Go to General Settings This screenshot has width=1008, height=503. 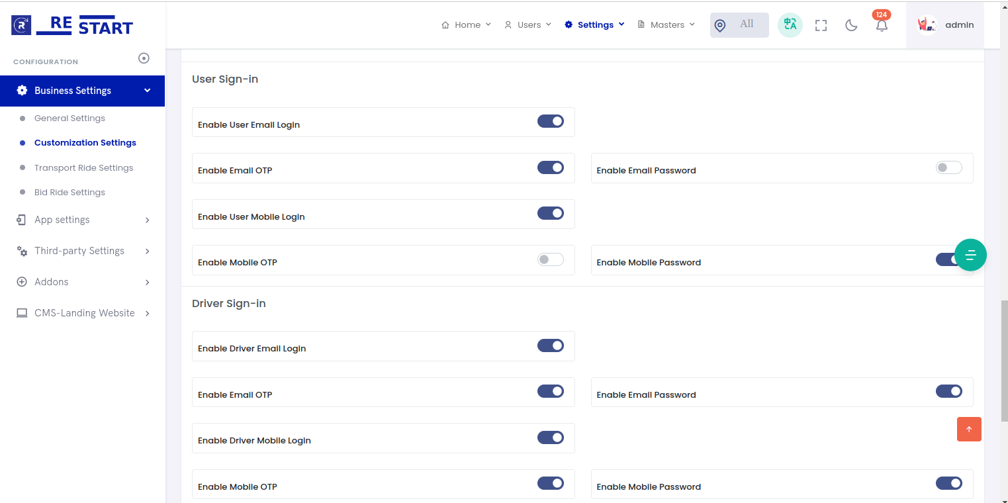69,118
